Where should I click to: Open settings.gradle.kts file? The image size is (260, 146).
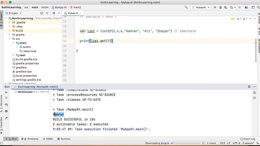click(28, 80)
